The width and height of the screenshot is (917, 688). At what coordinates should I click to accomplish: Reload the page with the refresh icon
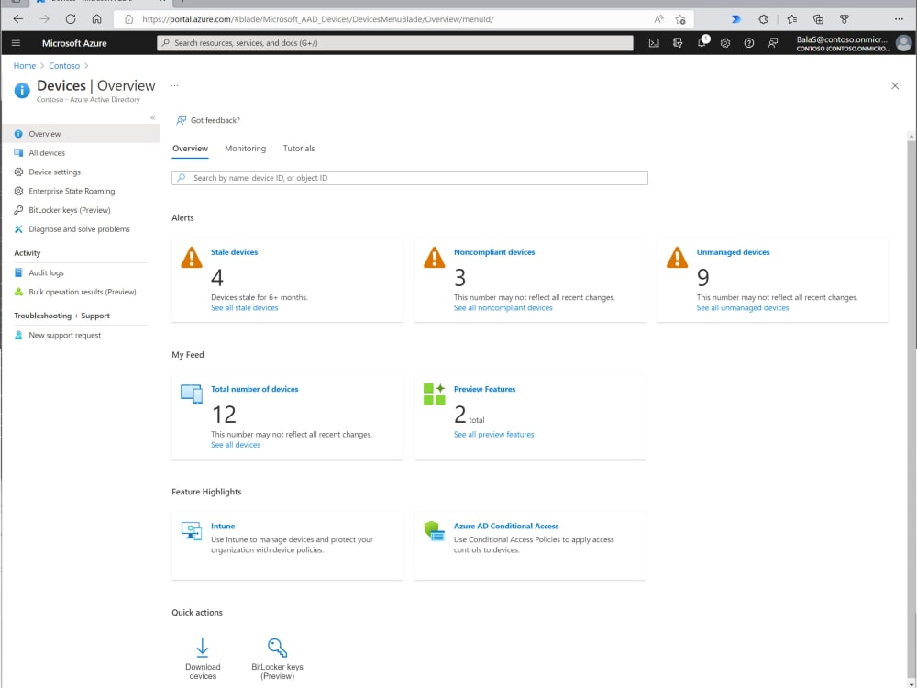point(71,19)
